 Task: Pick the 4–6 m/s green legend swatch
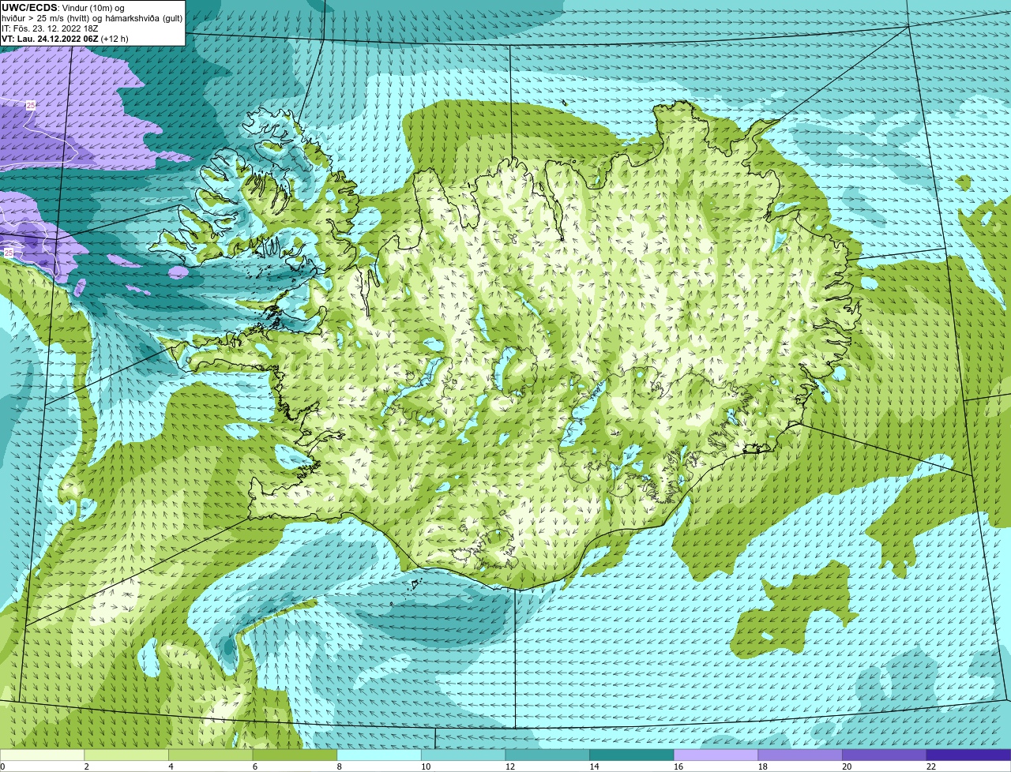[x=211, y=755]
